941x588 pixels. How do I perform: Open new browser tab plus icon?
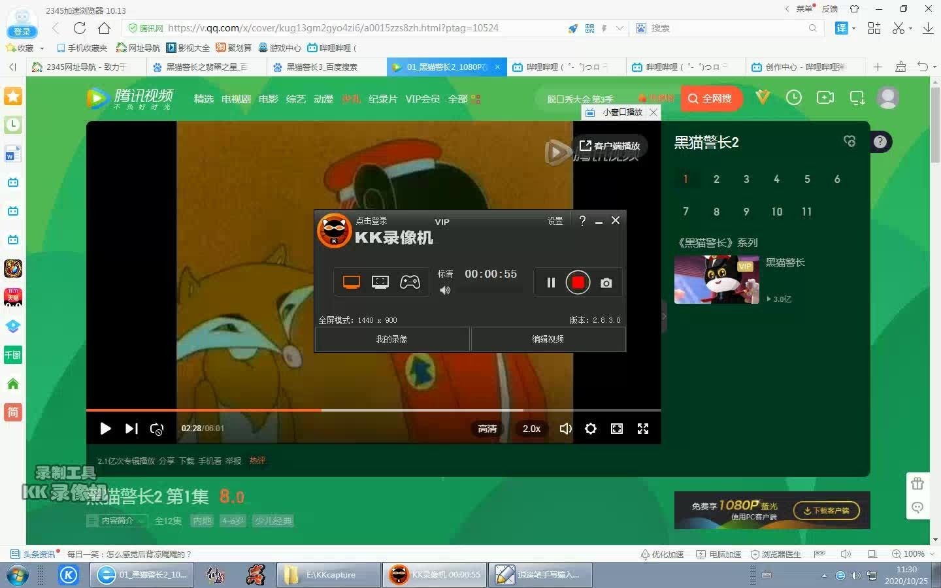pyautogui.click(x=878, y=67)
